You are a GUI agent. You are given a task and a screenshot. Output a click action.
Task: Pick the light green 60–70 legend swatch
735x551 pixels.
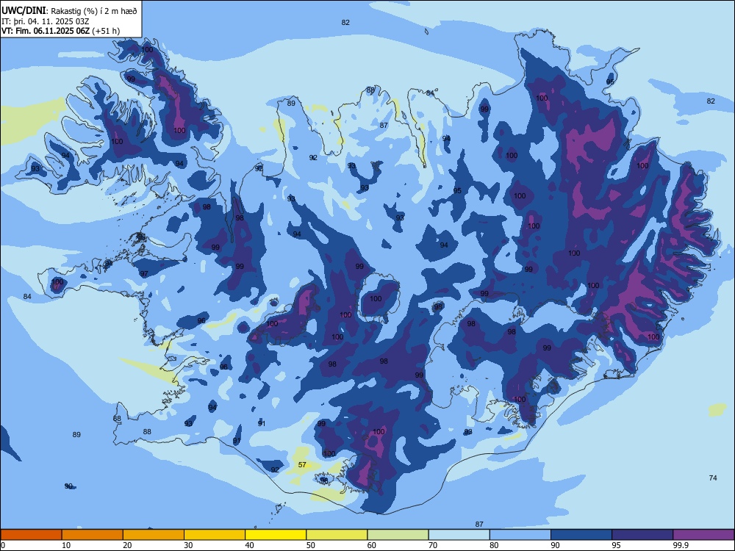point(398,535)
